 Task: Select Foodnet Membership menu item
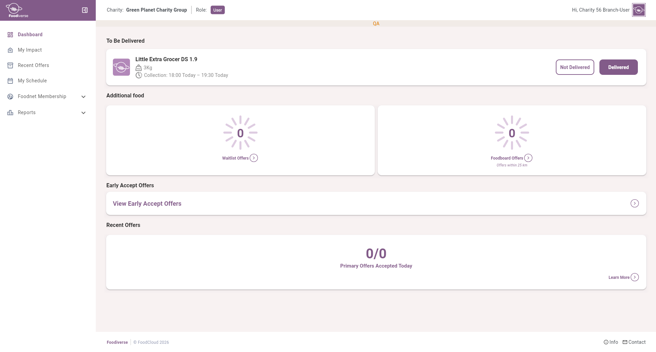(42, 96)
